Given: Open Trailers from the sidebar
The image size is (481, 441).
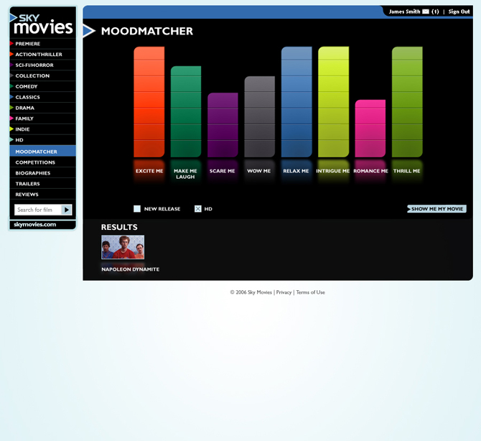Looking at the screenshot, I should [x=27, y=184].
